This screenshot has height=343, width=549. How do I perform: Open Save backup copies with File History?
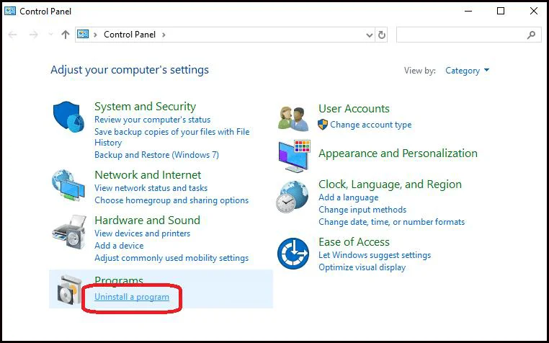coord(172,137)
